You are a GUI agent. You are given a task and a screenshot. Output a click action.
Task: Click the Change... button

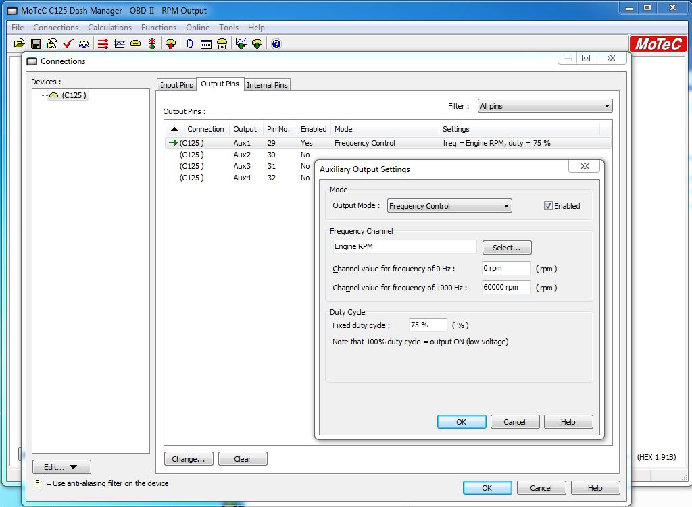[189, 458]
